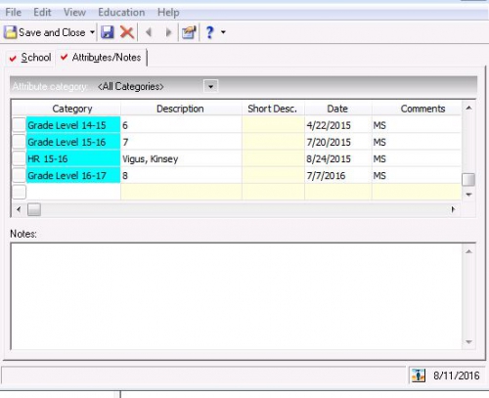Open the Attribute category dropdown

point(210,86)
